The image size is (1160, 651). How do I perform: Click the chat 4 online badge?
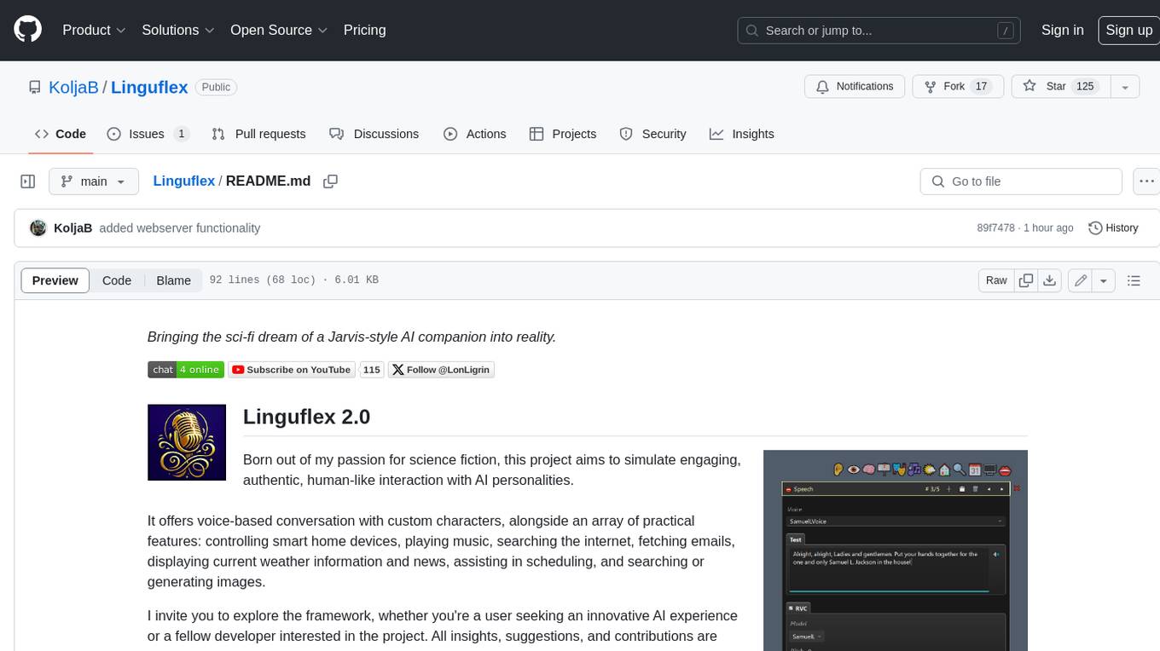click(186, 370)
